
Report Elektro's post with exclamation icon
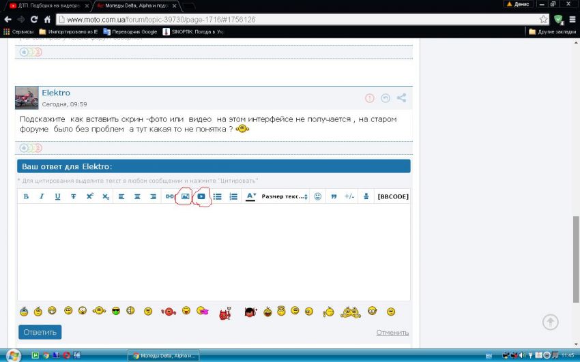point(370,98)
